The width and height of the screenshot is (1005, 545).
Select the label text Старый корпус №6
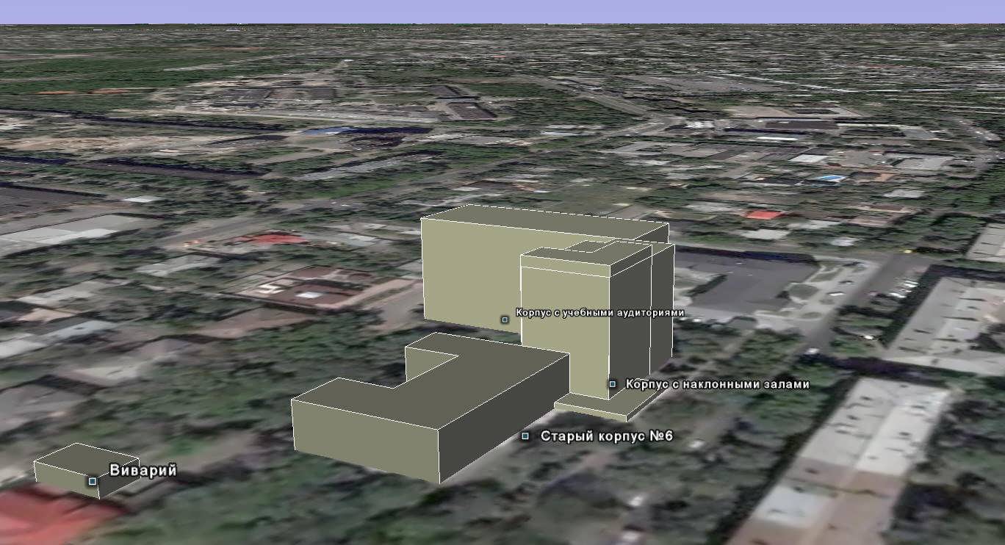tap(607, 436)
